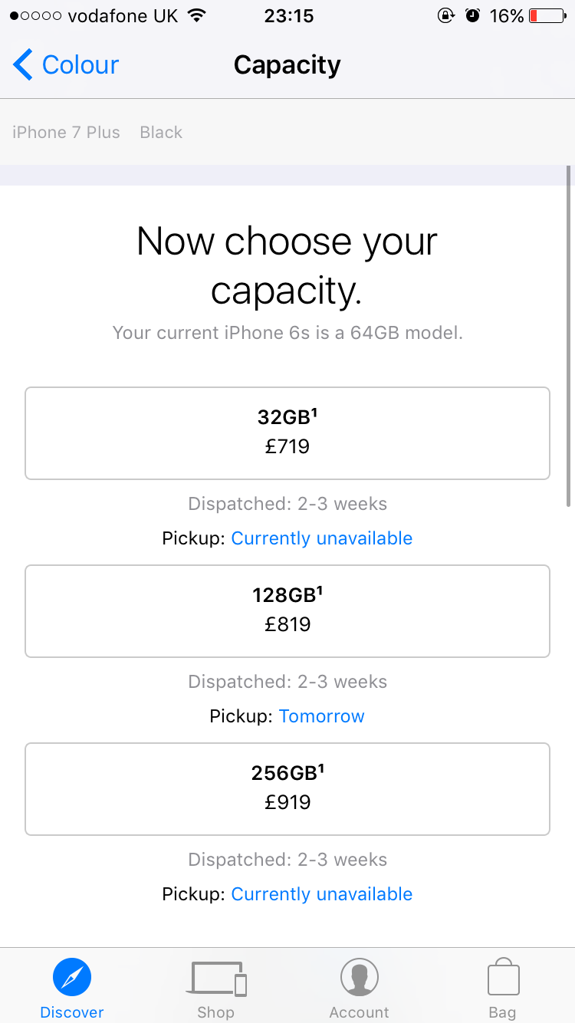Open the Account profile icon

[360, 978]
